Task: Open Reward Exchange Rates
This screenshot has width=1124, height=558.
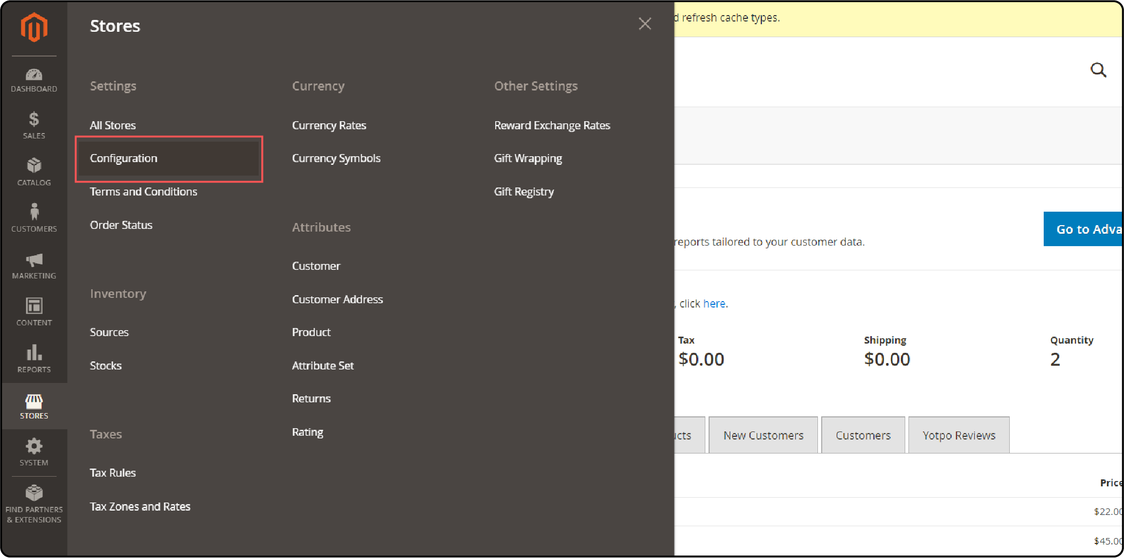Action: point(552,125)
